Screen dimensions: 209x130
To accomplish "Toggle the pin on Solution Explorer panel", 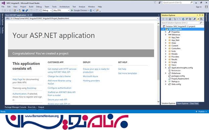I will (200, 15).
